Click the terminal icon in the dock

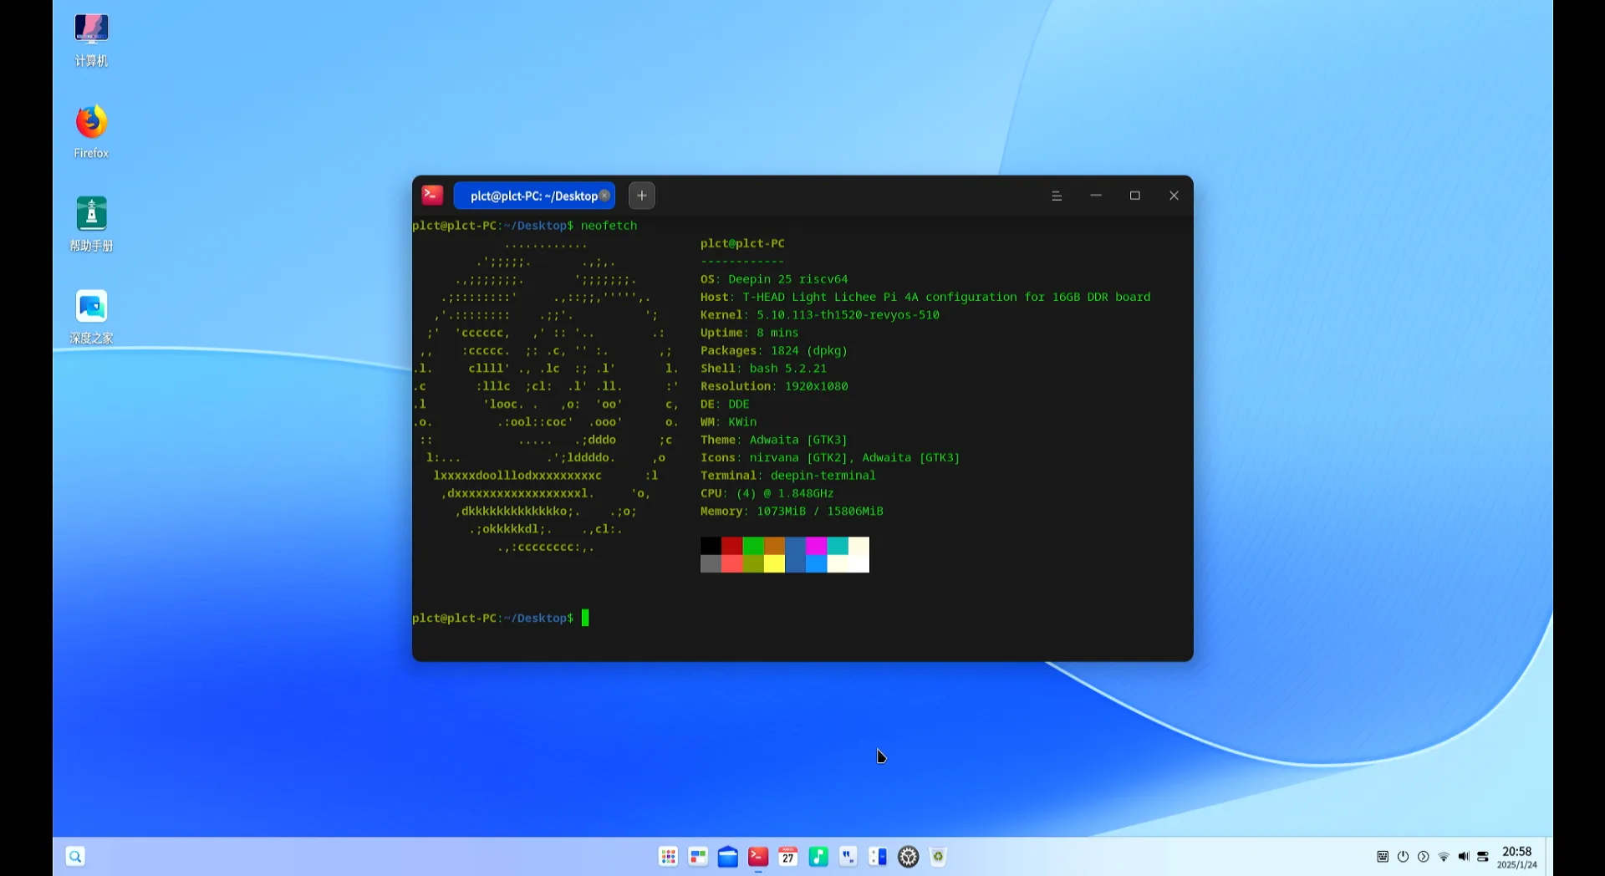[758, 856]
